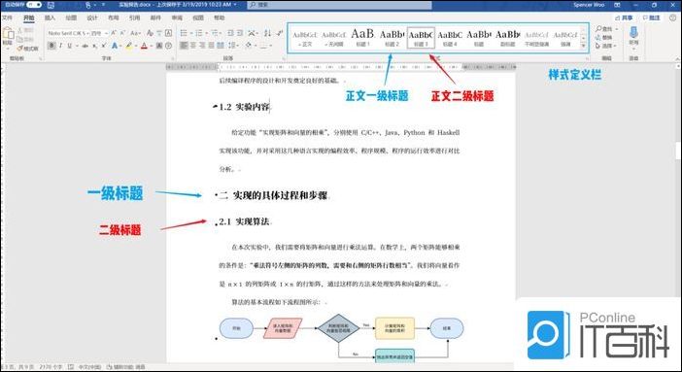
Task: Switch to the 设计 tab
Action: point(92,17)
